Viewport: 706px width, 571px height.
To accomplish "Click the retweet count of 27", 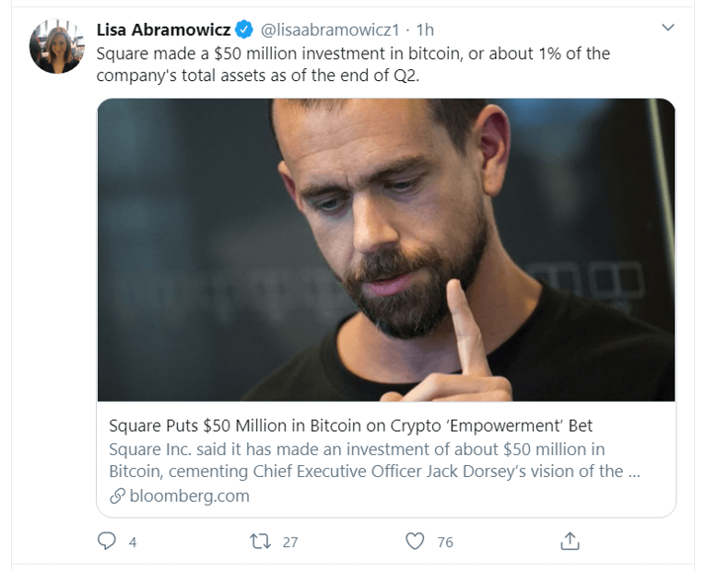I will [x=290, y=542].
